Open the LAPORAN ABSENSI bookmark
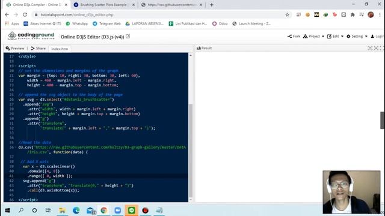Screen dimensions: 385x216 point(144,23)
